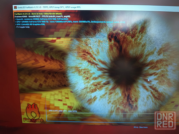
Task: Click the 'GPU 1: 54°C' temperature graph label
Action: coord(63,111)
